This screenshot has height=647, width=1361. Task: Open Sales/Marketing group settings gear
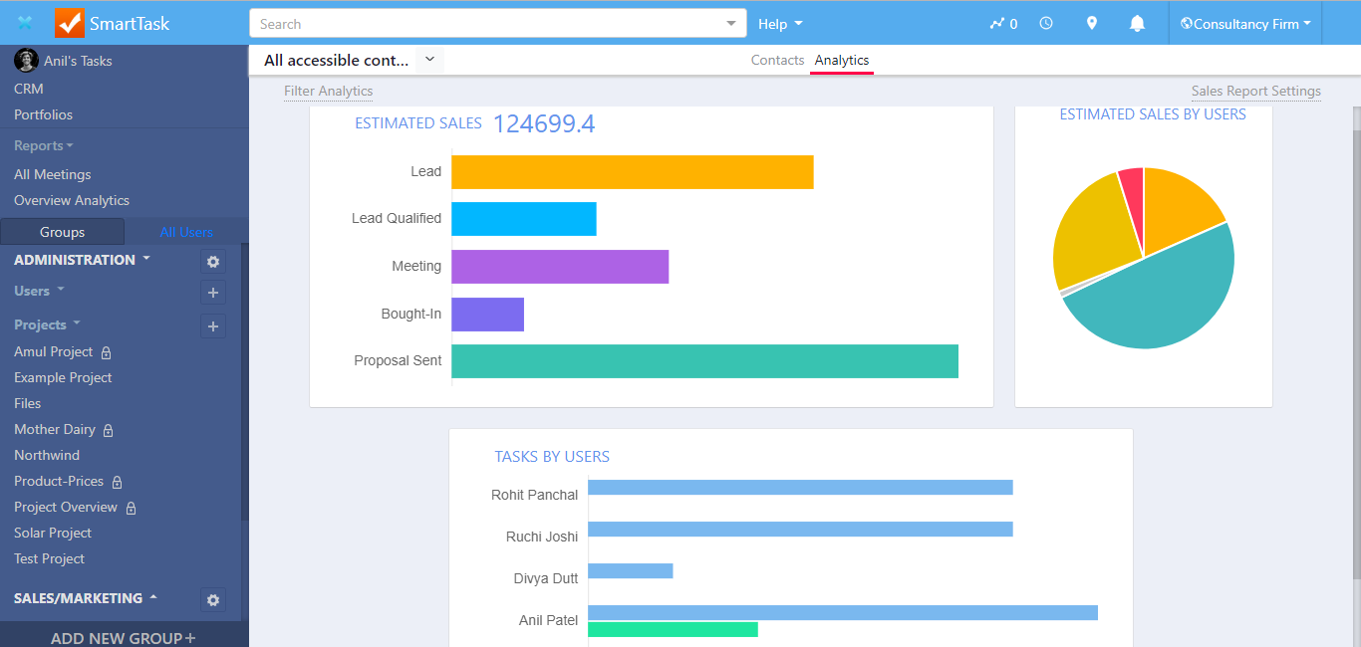(x=212, y=600)
